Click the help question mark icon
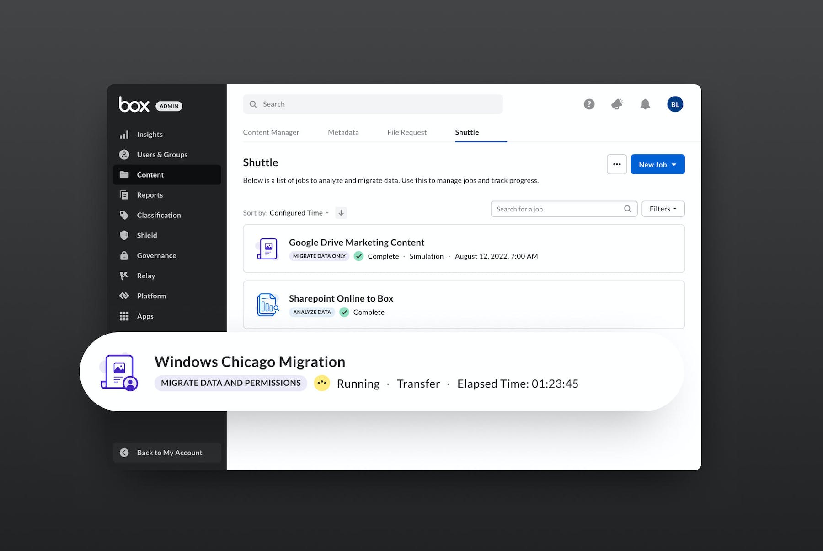Image resolution: width=823 pixels, height=551 pixels. point(589,104)
